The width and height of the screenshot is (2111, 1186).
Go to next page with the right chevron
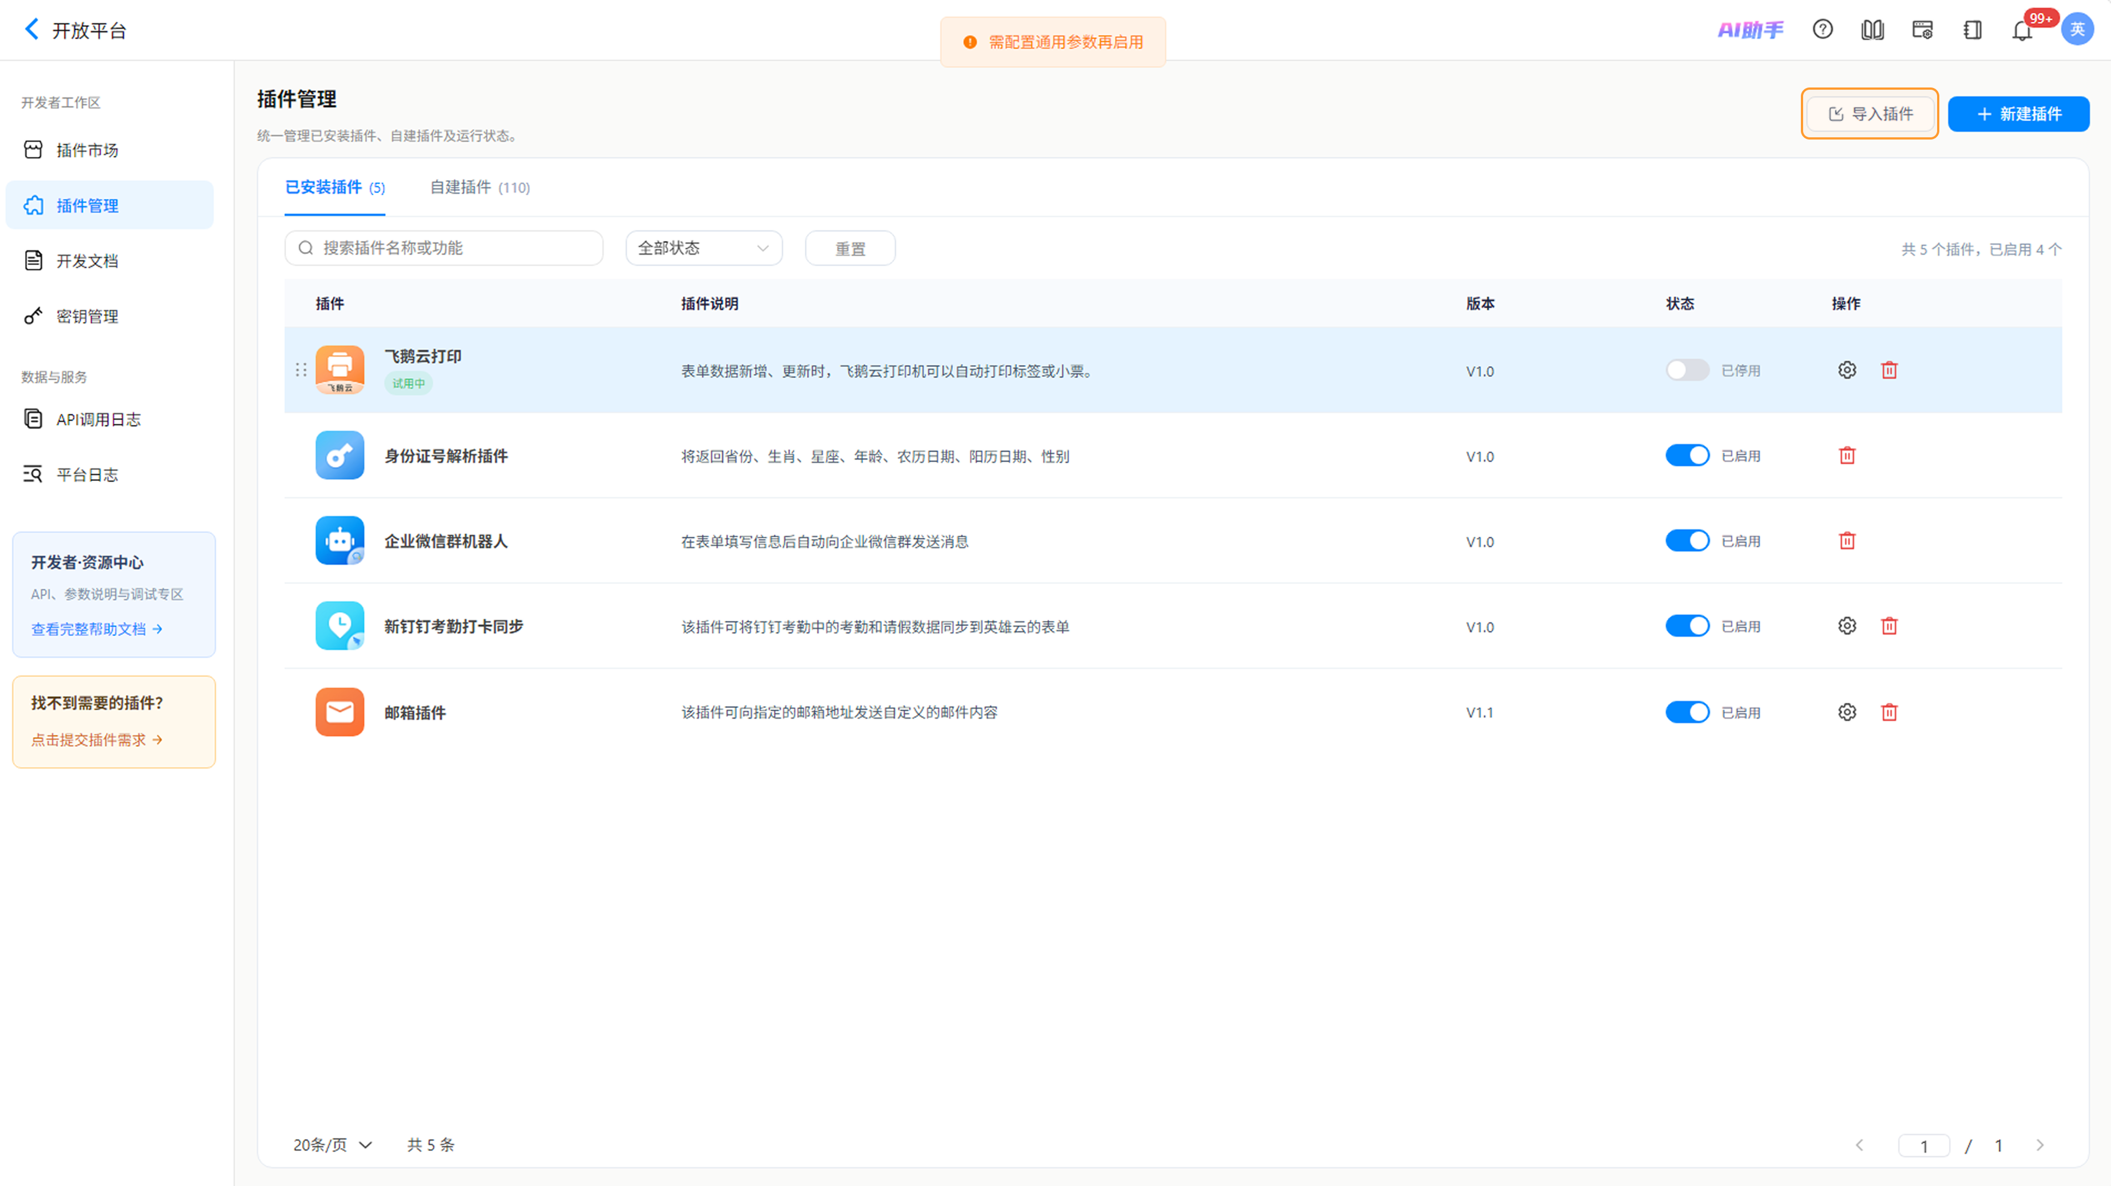click(2040, 1145)
